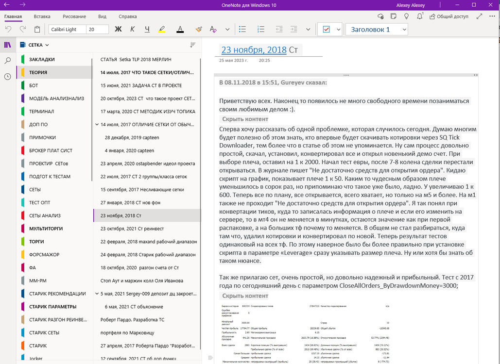This screenshot has width=500, height=364.
Task: Redo the last action
Action: click(x=23, y=29)
